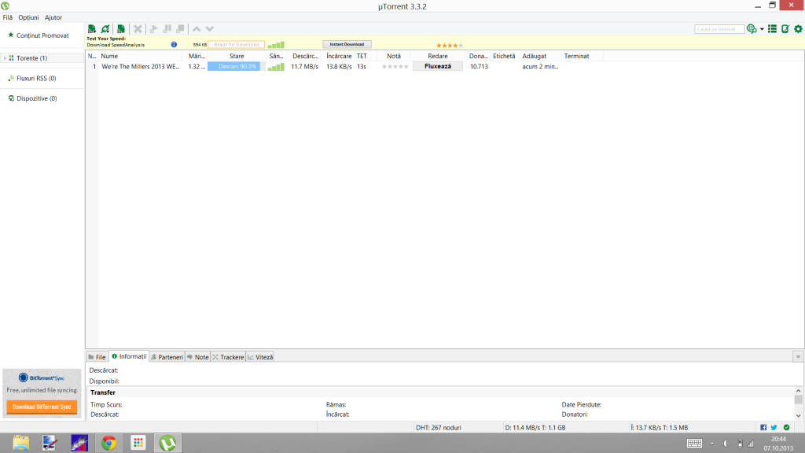Viewport: 805px width, 453px height.
Task: Switch to the File tab
Action: click(x=97, y=357)
